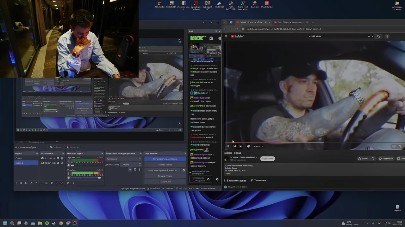Go back in the browser
Viewport: 405px width, 227px height.
(225, 29)
